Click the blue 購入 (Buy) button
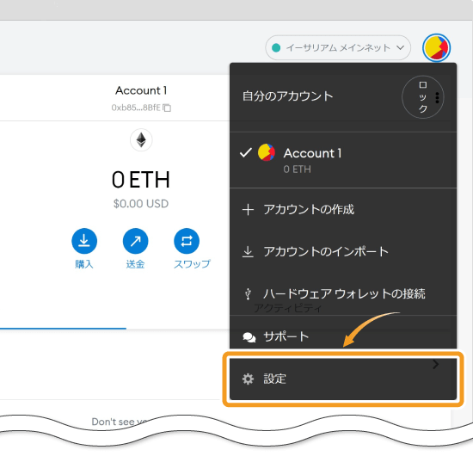Screen dimensions: 473x456 (84, 241)
